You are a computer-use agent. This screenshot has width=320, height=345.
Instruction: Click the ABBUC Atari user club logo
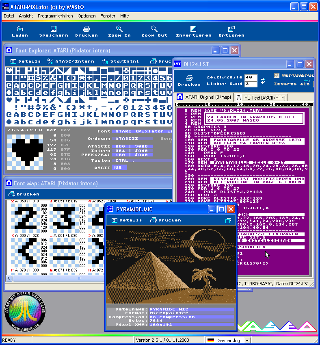point(25,312)
